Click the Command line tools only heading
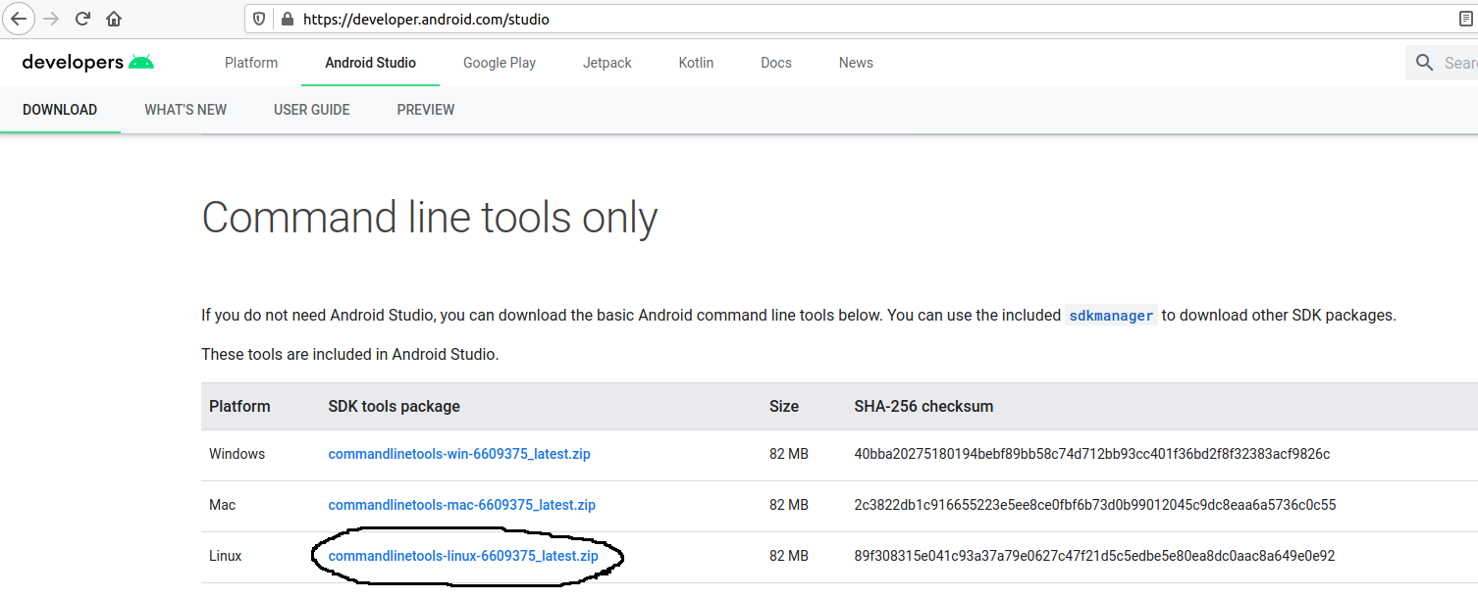 [430, 218]
